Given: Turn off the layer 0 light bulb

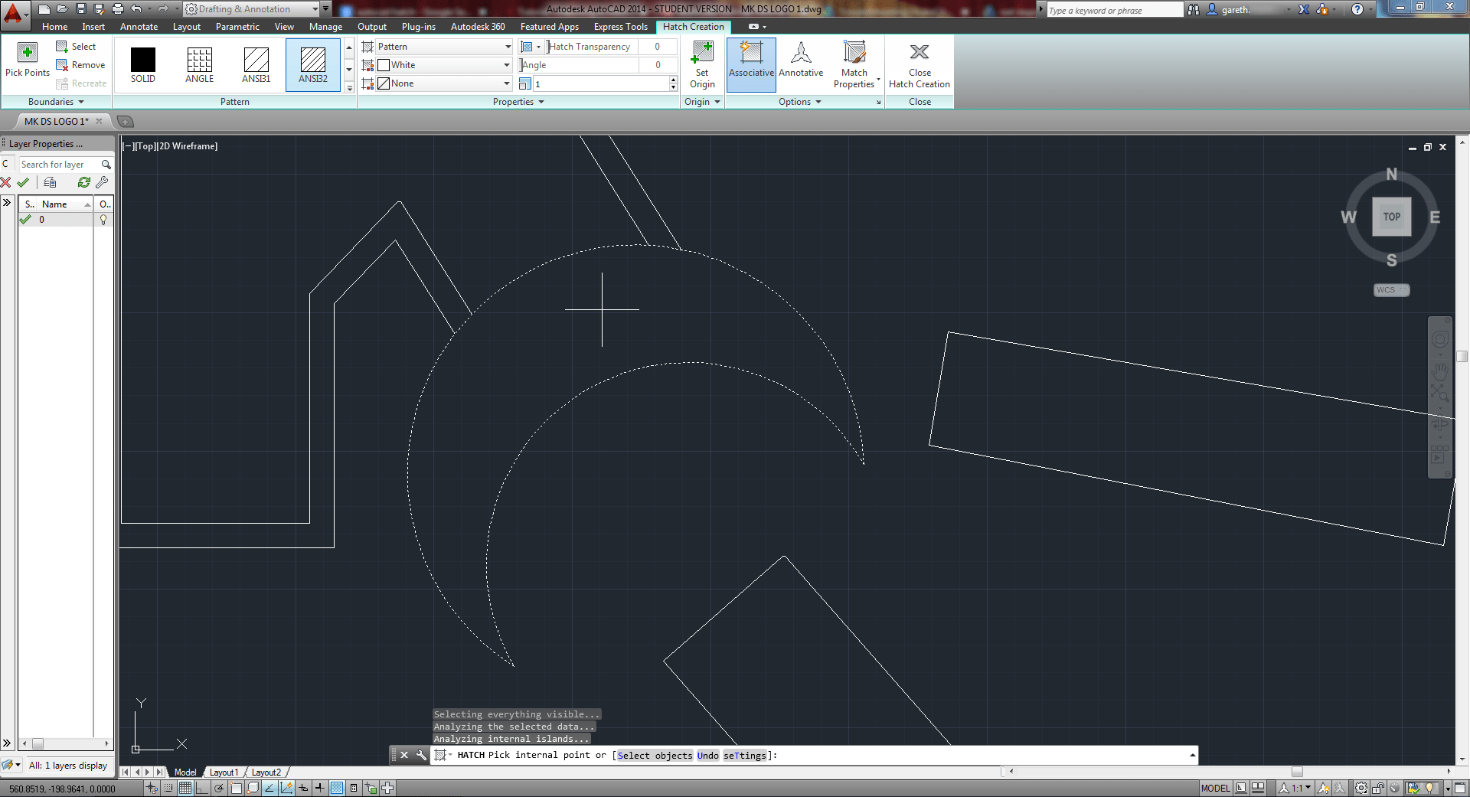Looking at the screenshot, I should point(103,220).
